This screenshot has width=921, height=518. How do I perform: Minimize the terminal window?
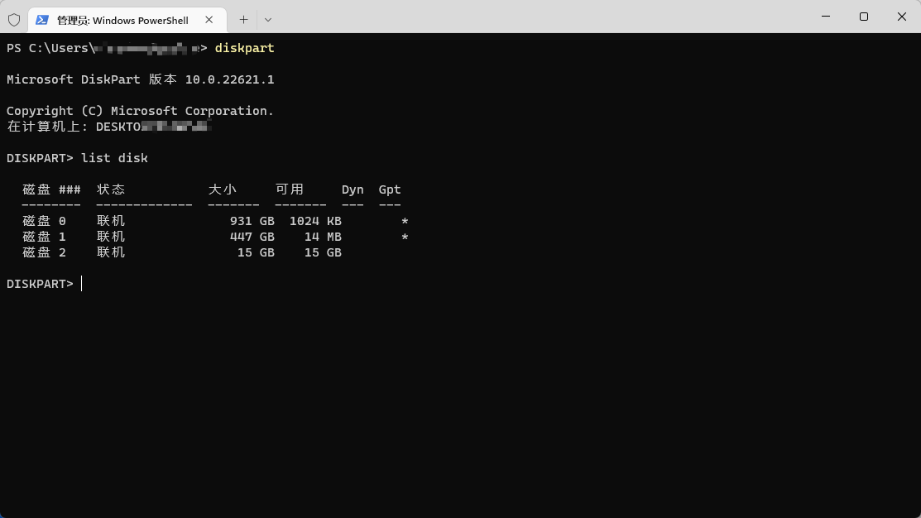(826, 17)
